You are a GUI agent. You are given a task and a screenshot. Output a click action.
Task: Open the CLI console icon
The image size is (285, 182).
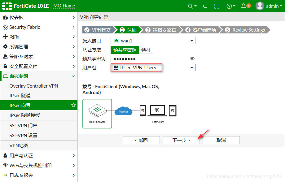pos(205,6)
